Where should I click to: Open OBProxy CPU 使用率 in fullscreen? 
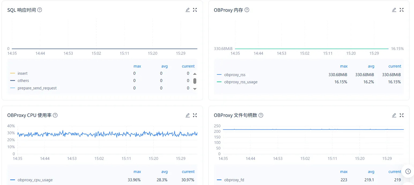(195, 115)
